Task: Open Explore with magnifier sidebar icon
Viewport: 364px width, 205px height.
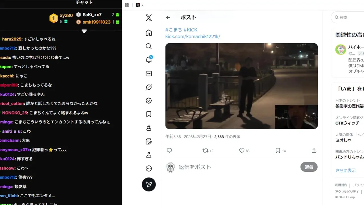Action: (x=149, y=46)
